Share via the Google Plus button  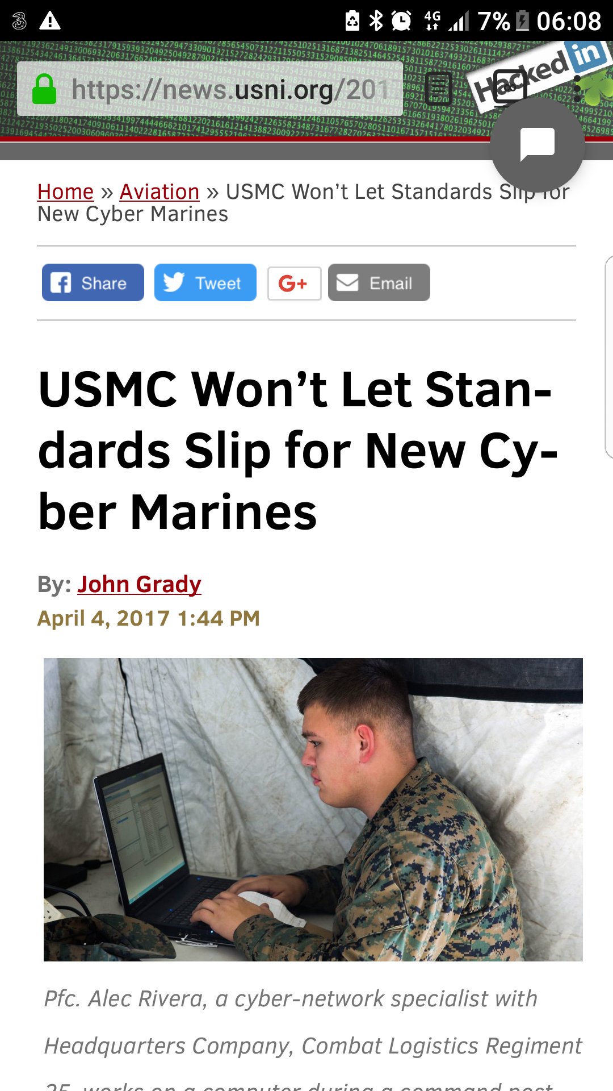pyautogui.click(x=294, y=283)
